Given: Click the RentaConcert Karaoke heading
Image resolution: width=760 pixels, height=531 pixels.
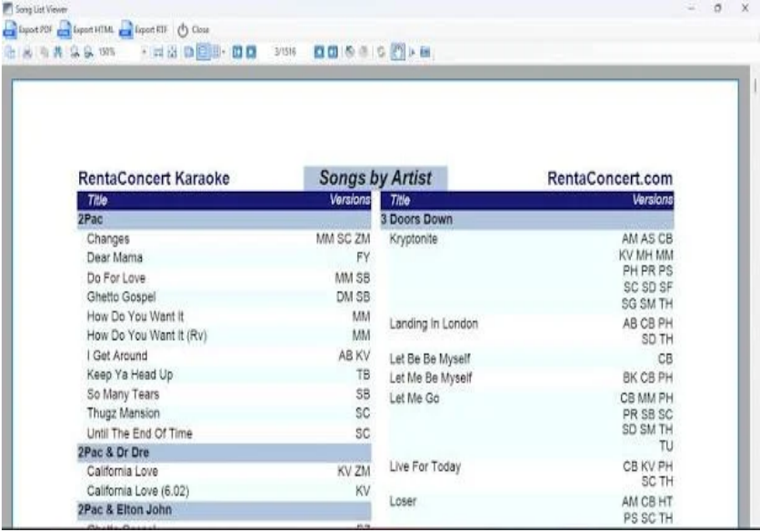Looking at the screenshot, I should point(154,178).
